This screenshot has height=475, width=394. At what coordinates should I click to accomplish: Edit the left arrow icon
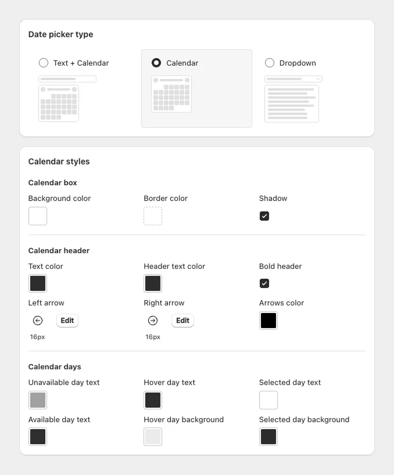coord(67,320)
